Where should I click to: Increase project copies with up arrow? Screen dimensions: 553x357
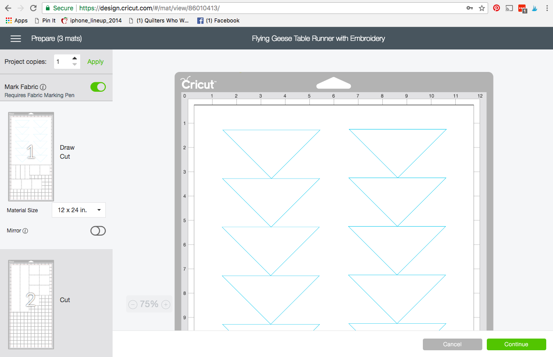point(75,58)
